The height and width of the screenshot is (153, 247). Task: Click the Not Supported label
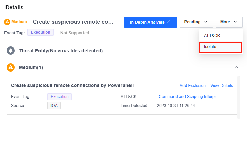click(75, 33)
